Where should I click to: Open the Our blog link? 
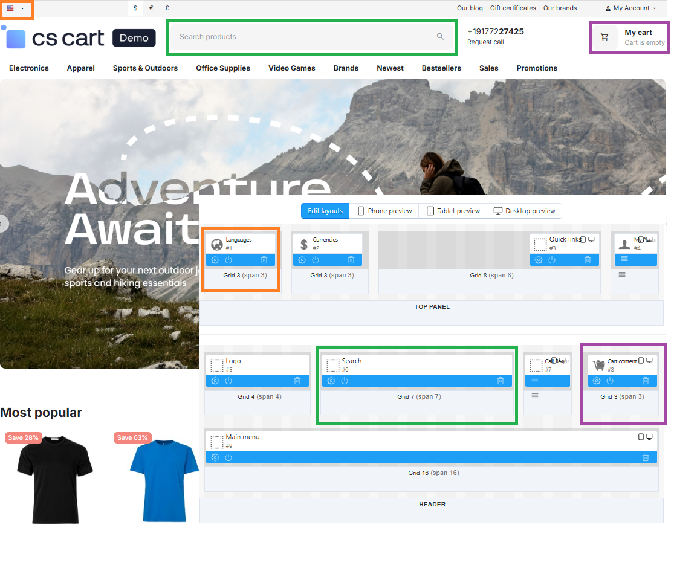coord(470,8)
